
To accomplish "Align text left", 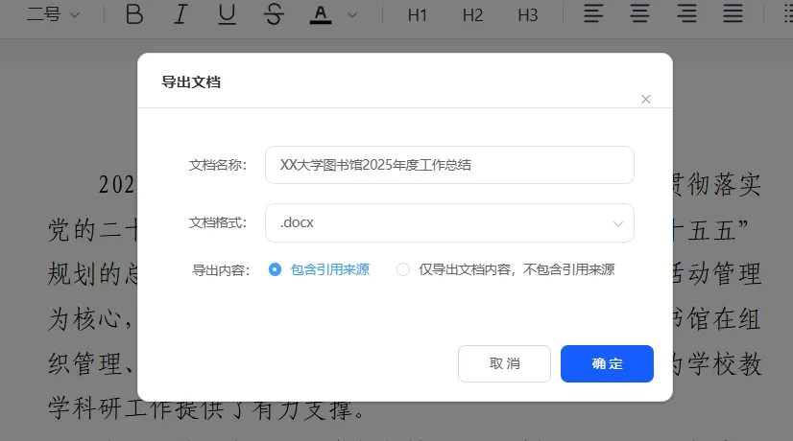I will pos(593,13).
